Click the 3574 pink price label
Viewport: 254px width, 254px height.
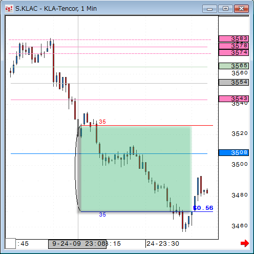tap(234, 52)
